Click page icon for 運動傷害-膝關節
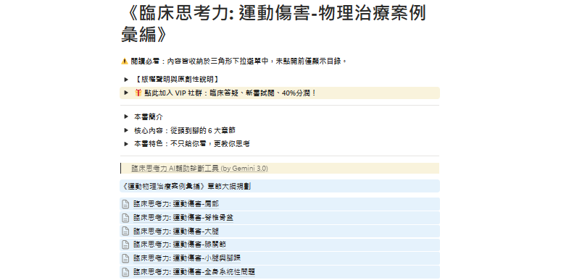561x280 pixels. pos(125,245)
